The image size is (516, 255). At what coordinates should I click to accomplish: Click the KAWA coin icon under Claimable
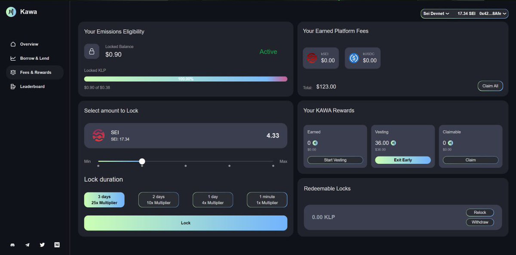coord(450,143)
